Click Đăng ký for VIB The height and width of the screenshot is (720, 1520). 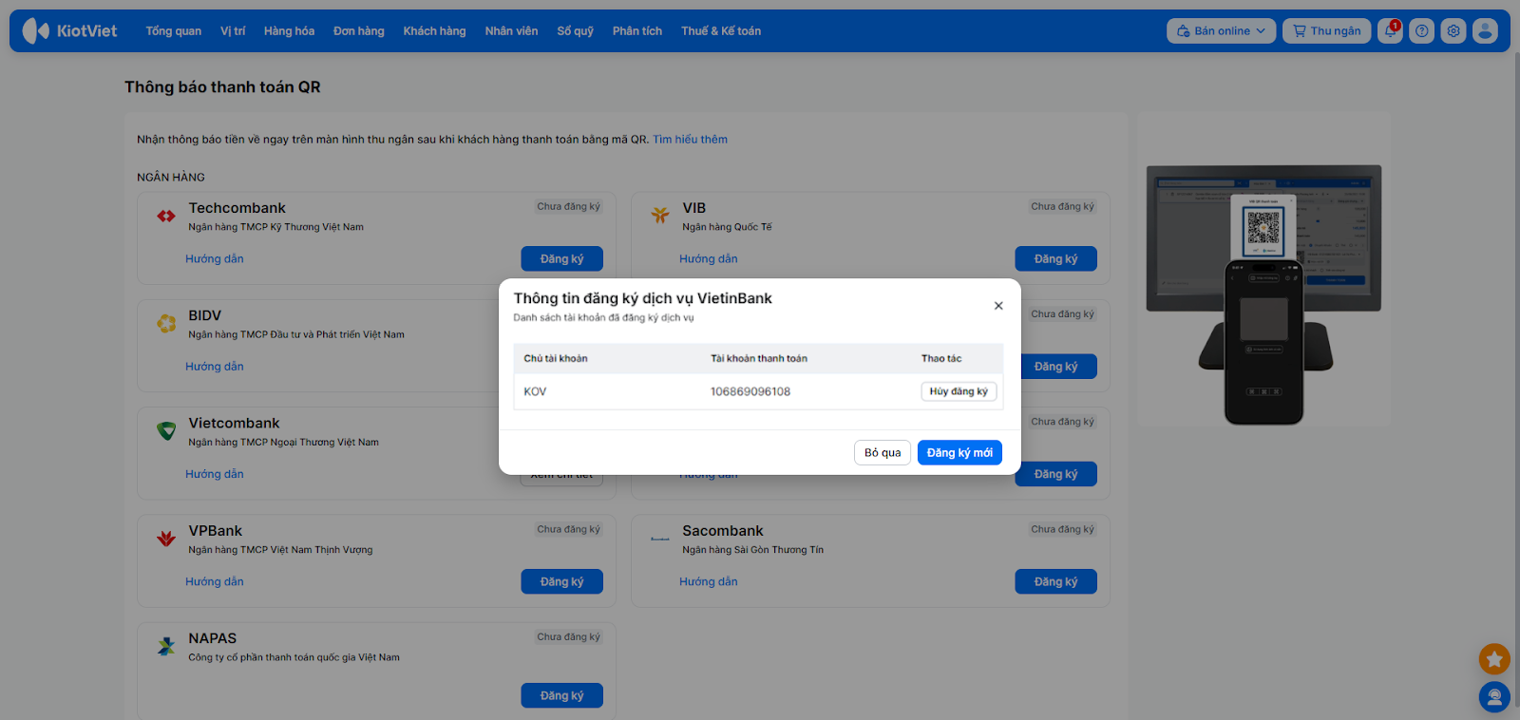pos(1055,259)
